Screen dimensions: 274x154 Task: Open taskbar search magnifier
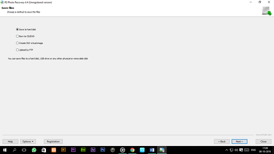14,150
